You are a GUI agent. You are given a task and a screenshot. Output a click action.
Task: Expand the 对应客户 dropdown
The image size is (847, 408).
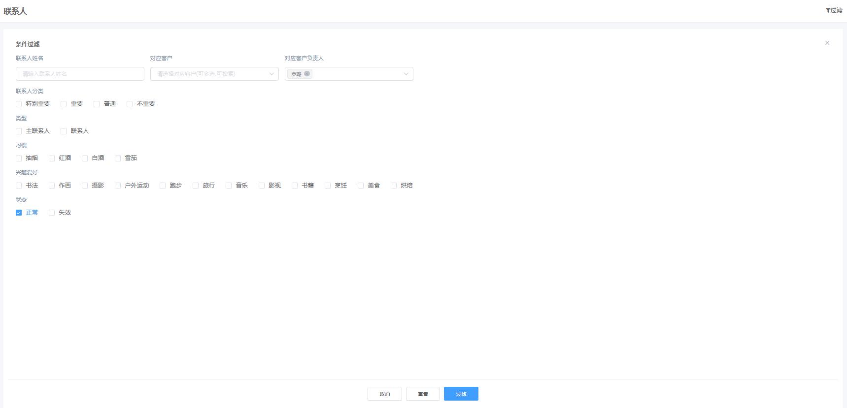(271, 74)
